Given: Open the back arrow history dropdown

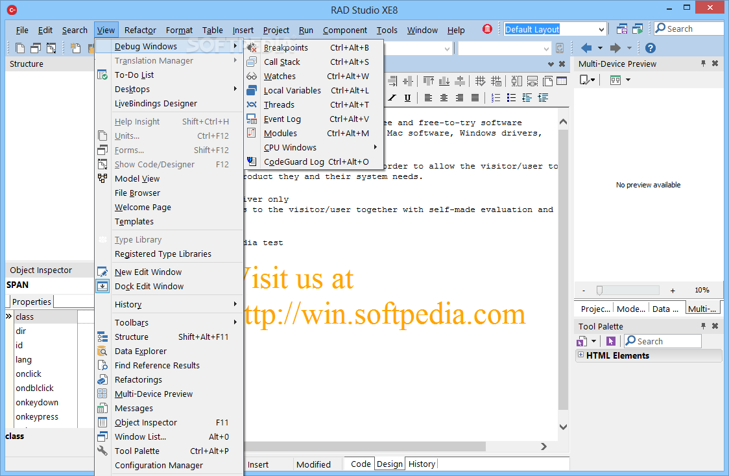Looking at the screenshot, I should [600, 48].
